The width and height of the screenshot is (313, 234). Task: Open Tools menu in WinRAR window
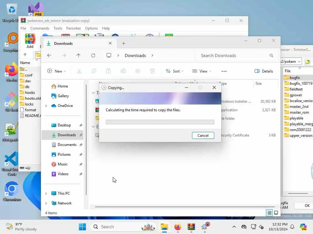(58, 28)
